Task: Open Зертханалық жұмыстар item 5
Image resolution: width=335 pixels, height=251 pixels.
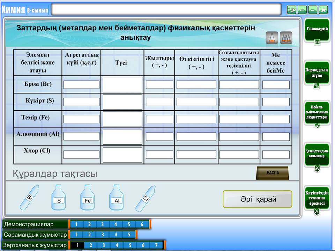Action: [130, 245]
